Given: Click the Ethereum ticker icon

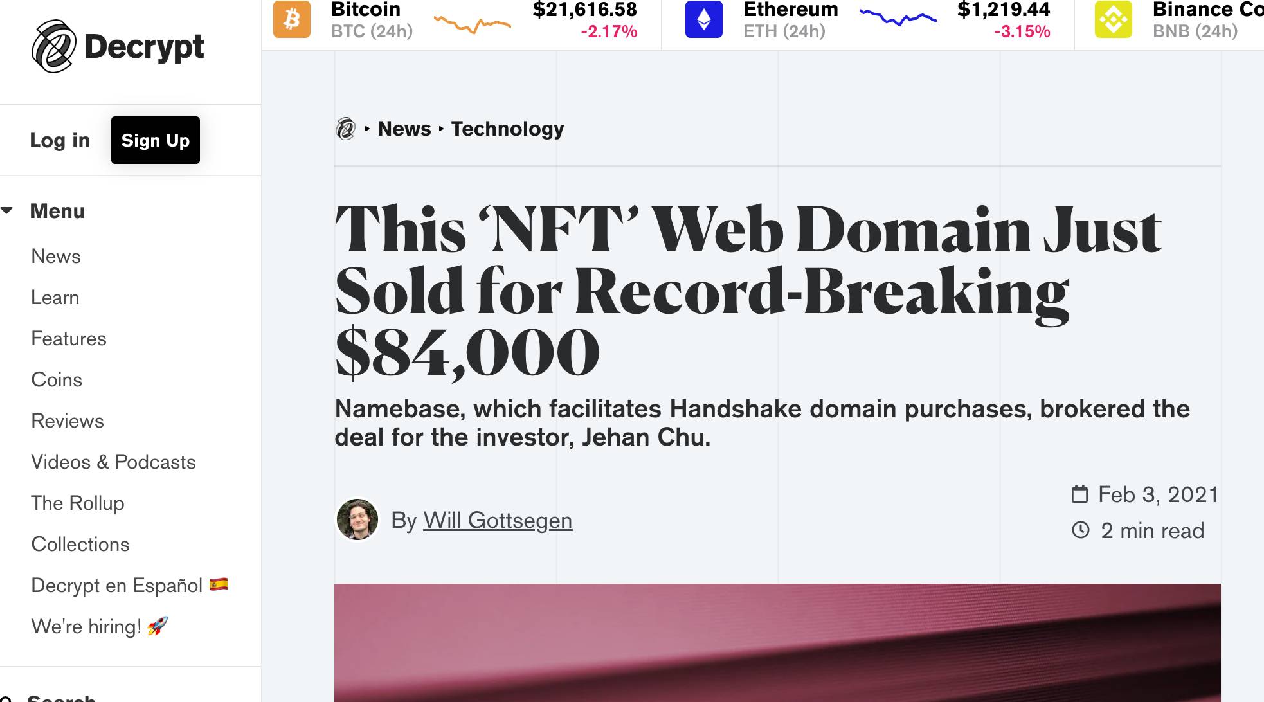Looking at the screenshot, I should (x=704, y=19).
